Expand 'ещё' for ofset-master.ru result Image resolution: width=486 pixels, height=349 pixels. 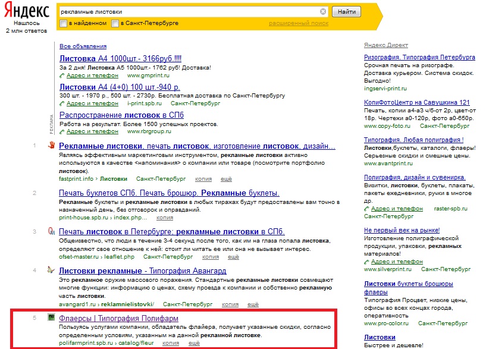[x=233, y=257]
